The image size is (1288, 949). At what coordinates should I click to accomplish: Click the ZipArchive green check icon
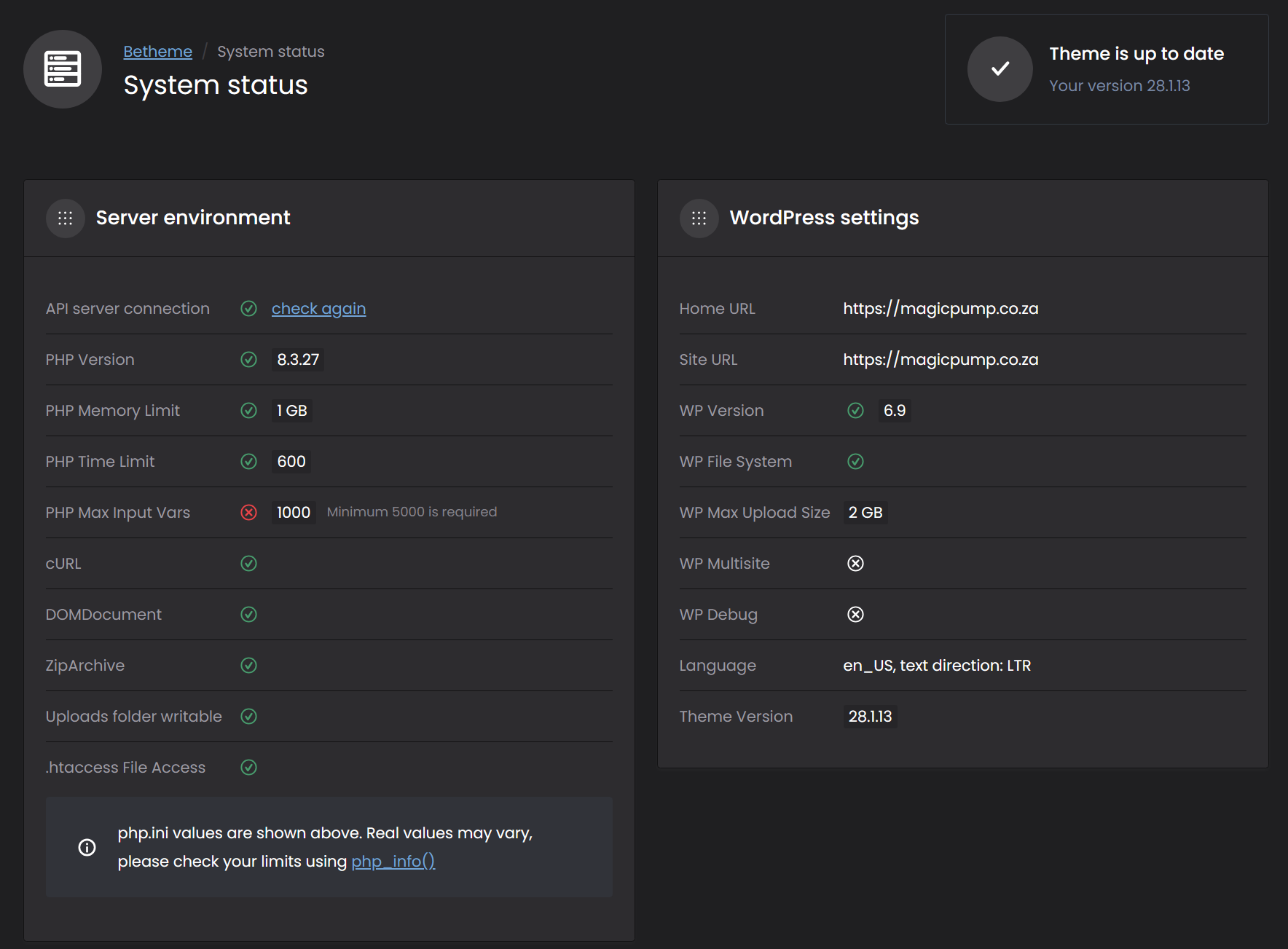249,666
